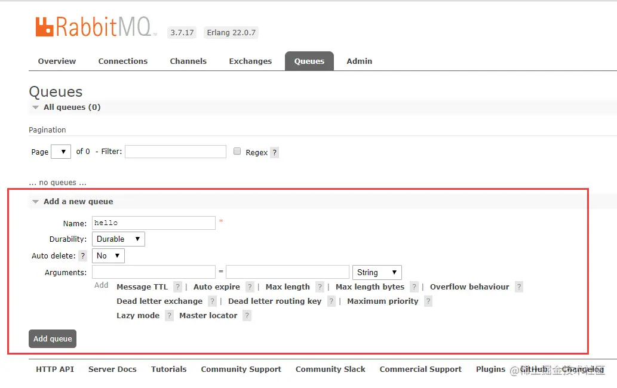Add the Max length bytes argument
Image resolution: width=617 pixels, height=388 pixels.
[x=370, y=287]
